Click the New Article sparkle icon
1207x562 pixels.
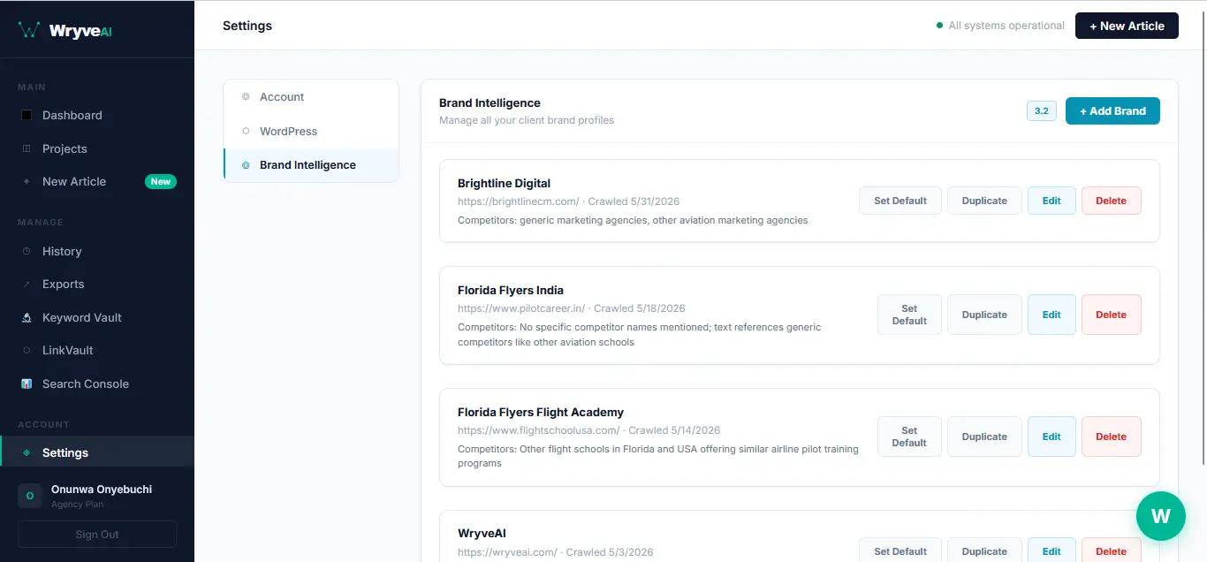coord(27,182)
